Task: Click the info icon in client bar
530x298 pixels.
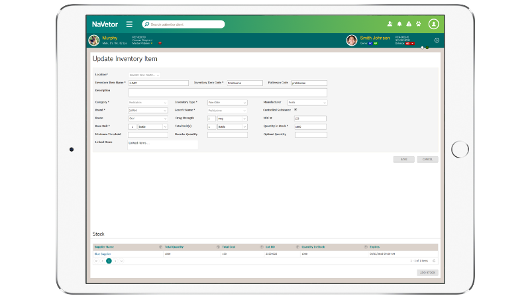Action: pos(437,40)
